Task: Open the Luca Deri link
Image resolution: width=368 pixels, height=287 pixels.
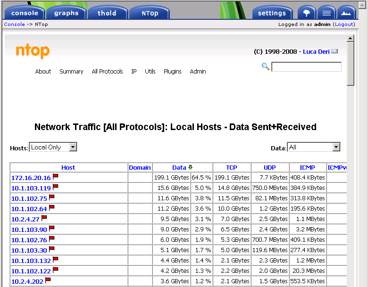Action: click(316, 51)
